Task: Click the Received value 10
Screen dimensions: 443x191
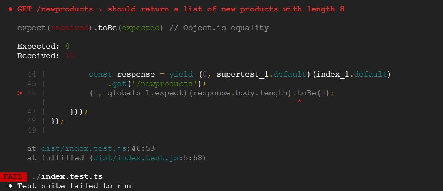Action: pos(69,56)
